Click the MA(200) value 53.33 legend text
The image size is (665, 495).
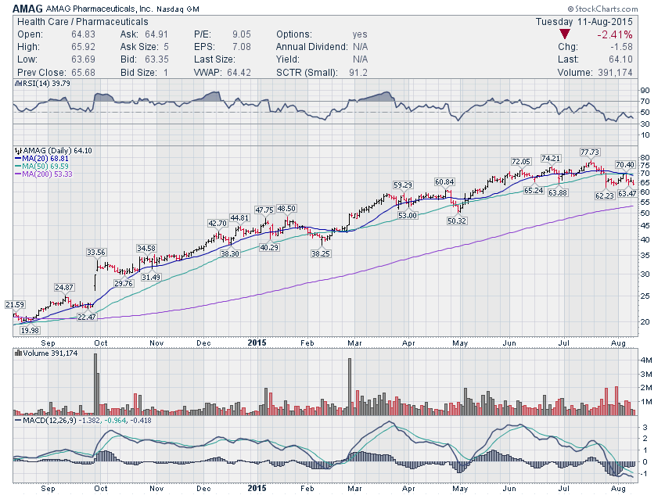(63, 174)
